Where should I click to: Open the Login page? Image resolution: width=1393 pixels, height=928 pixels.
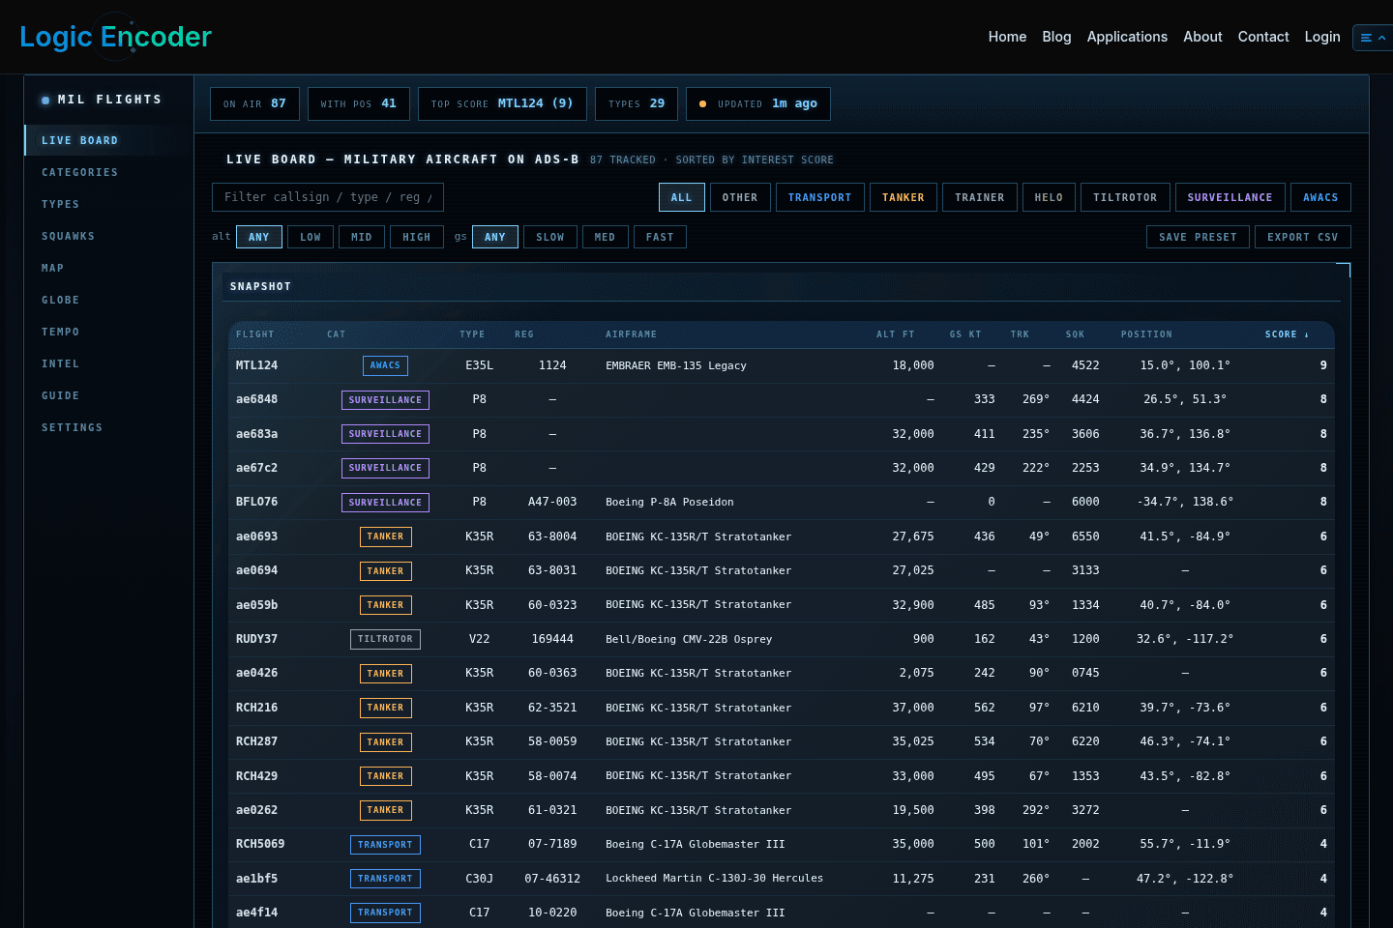click(x=1322, y=37)
